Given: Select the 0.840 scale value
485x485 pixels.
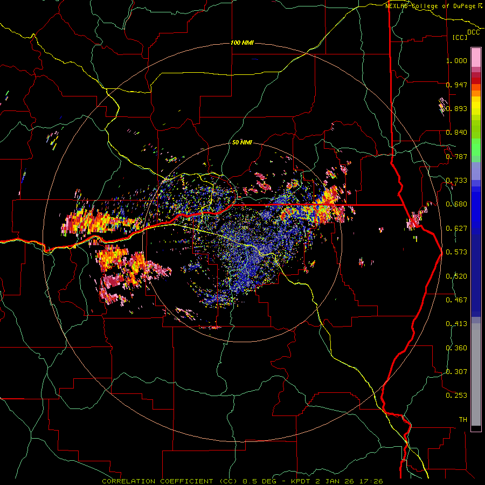Looking at the screenshot, I should point(456,133).
